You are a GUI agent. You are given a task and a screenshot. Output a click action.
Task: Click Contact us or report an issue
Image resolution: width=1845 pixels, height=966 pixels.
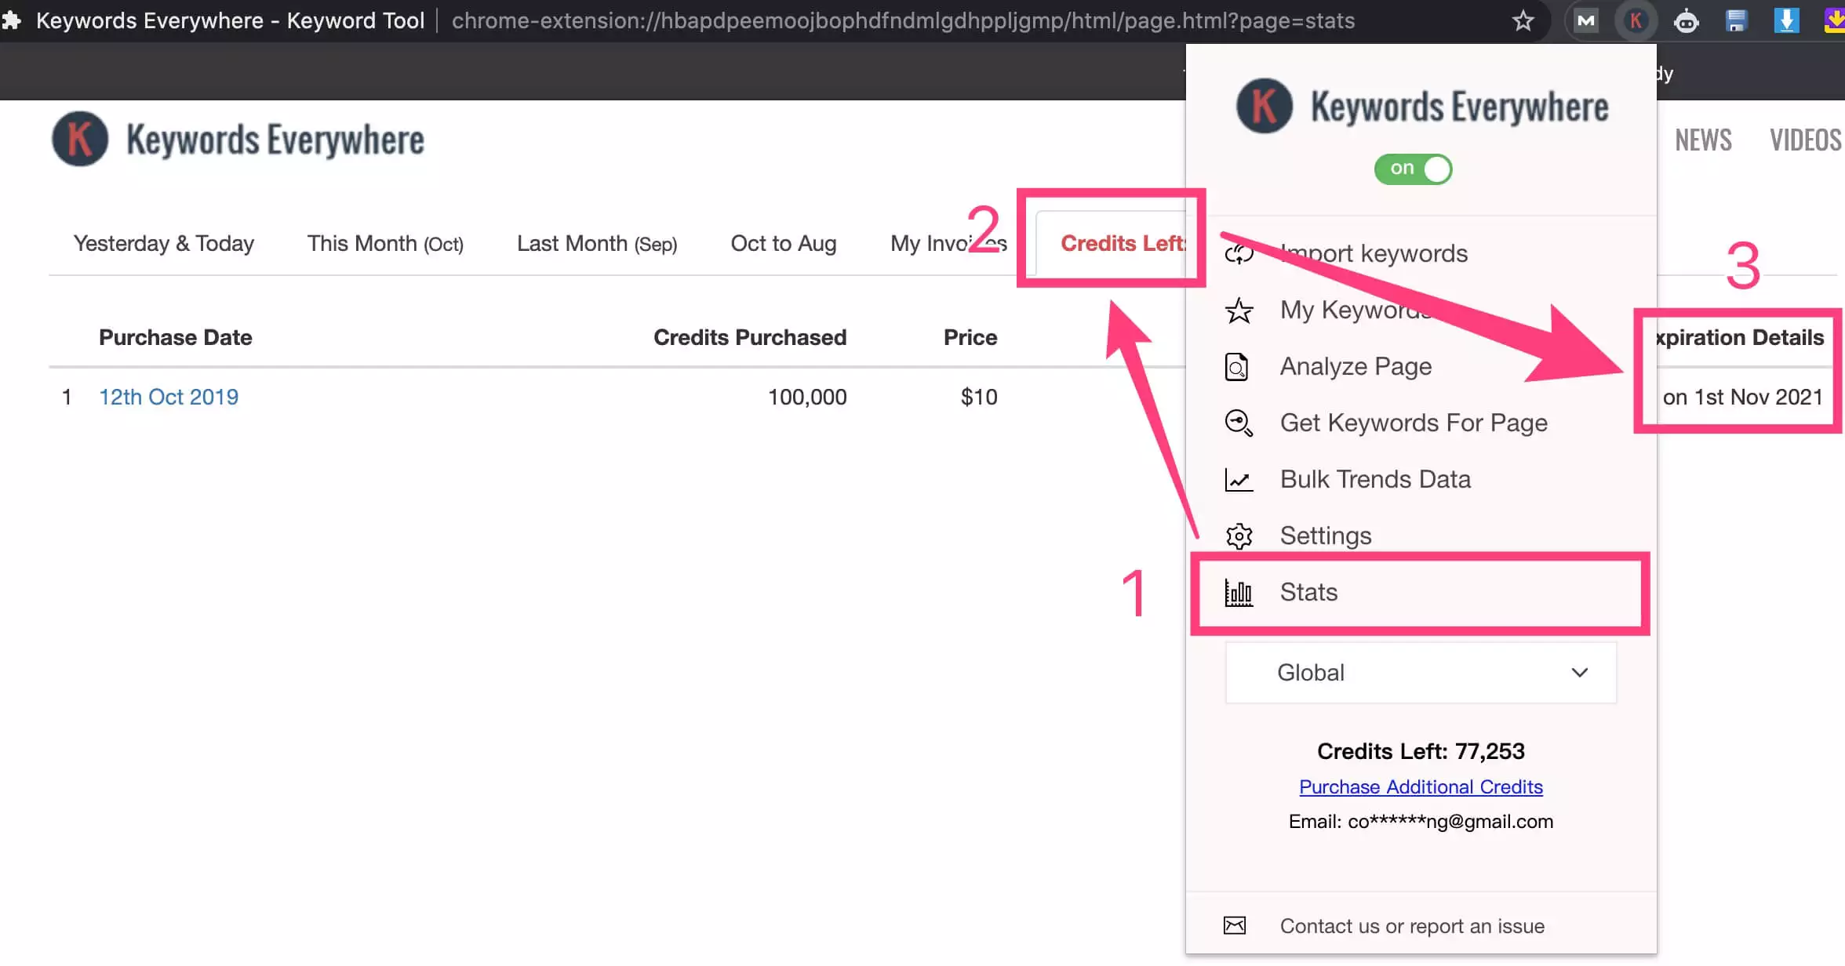click(1411, 926)
